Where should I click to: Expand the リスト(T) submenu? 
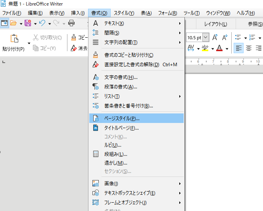click(x=136, y=96)
